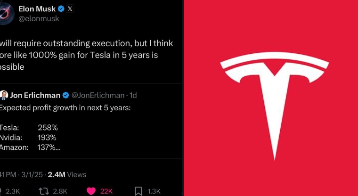358x196 pixels.
Task: Click the pink heart like icon
Action: click(x=90, y=191)
